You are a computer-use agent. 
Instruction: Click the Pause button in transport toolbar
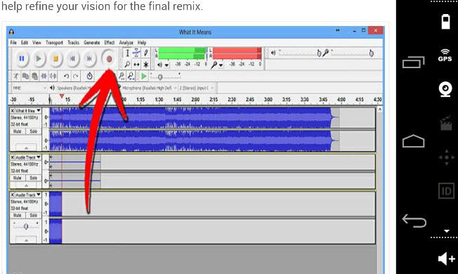pos(21,59)
